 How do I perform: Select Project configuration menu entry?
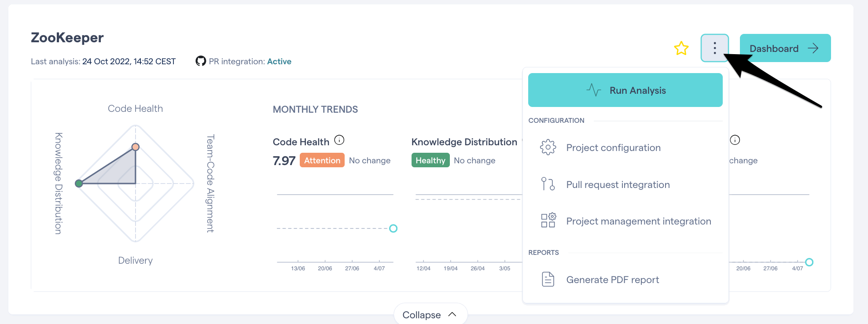[625, 147]
